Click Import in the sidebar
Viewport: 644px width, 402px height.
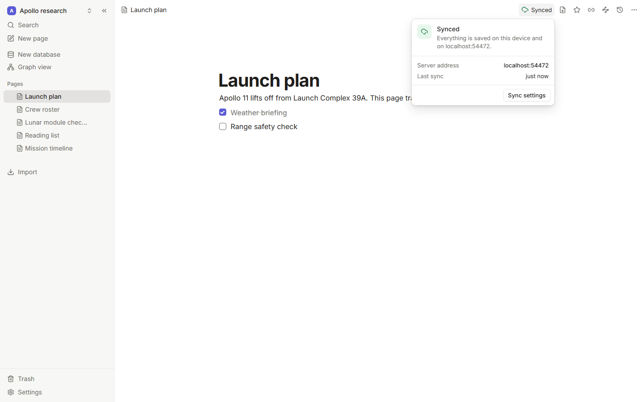tap(57, 172)
